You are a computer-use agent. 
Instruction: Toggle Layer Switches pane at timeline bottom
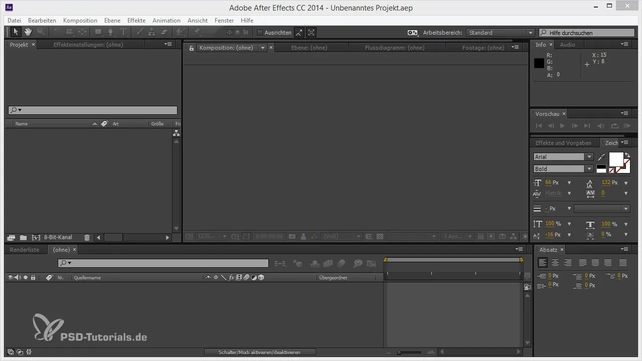(11, 352)
